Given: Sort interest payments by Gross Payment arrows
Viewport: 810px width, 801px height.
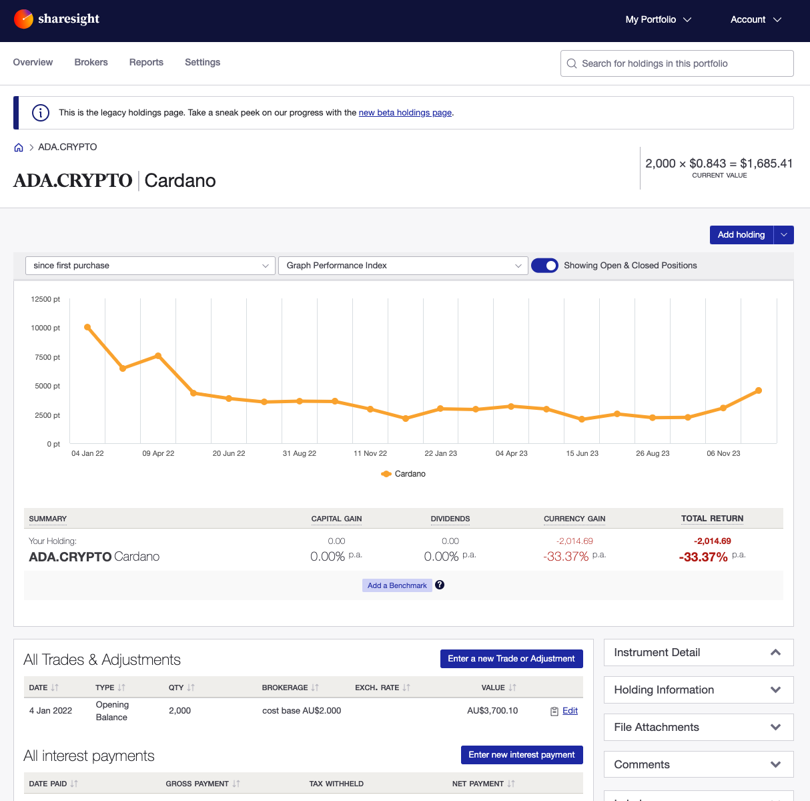Looking at the screenshot, I should coord(236,784).
